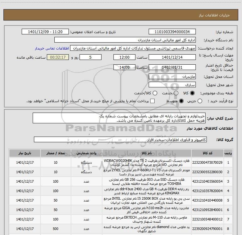Click the delivery city field ساری
This screenshot has height=235, width=242.
click(172, 85)
